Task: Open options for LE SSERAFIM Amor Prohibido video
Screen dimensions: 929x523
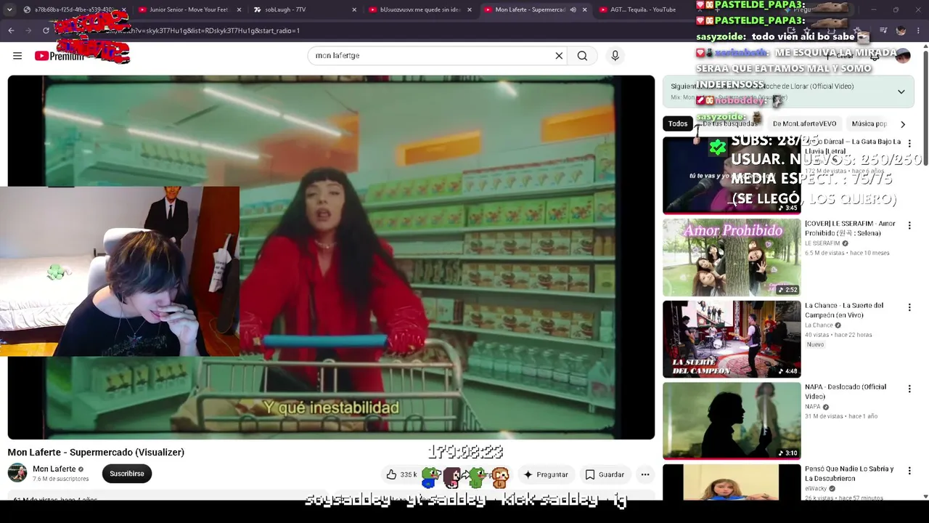Action: click(909, 226)
